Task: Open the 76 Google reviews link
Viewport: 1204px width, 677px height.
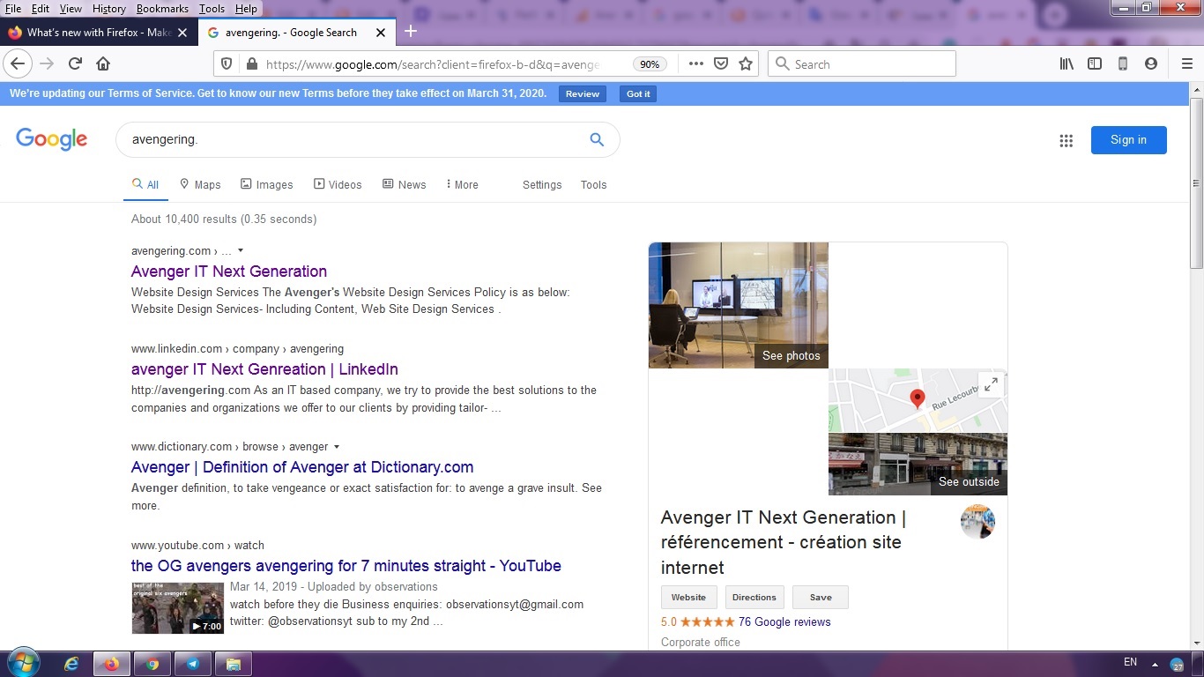Action: click(x=784, y=621)
